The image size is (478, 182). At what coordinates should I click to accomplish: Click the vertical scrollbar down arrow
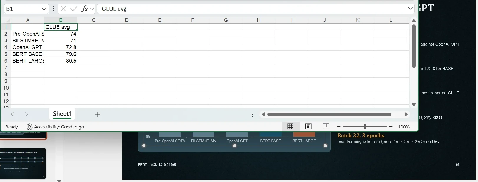click(x=414, y=105)
